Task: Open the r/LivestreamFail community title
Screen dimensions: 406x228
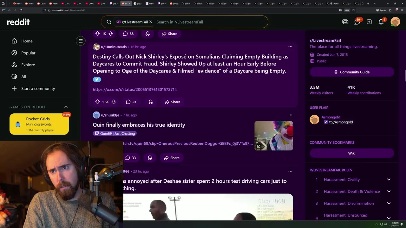Action: (325, 41)
